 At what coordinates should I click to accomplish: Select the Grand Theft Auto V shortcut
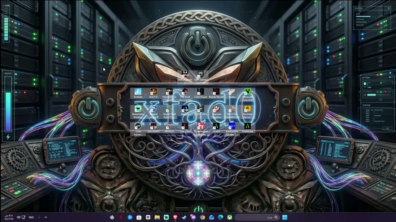[x=169, y=112]
